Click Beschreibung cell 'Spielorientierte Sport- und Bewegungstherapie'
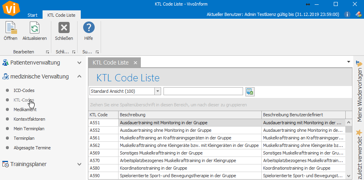 point(190,176)
